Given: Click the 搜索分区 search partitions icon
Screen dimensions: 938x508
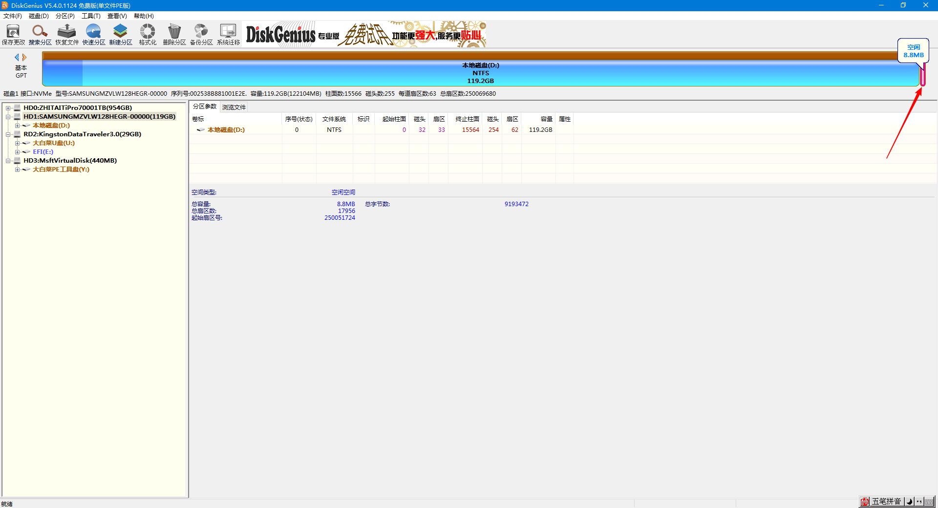Looking at the screenshot, I should click(x=40, y=34).
